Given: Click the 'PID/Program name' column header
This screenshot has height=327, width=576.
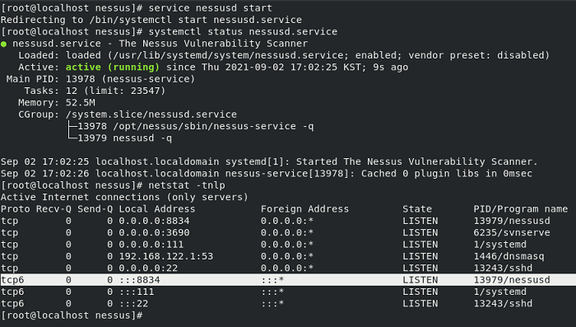Looking at the screenshot, I should pos(521,209).
